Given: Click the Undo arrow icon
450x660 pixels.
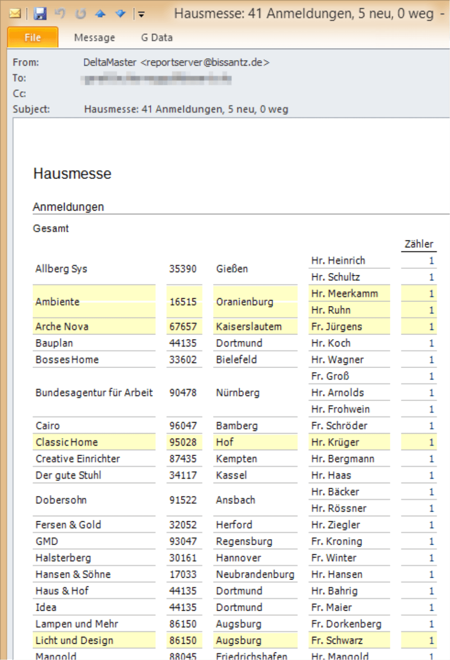Looking at the screenshot, I should (60, 14).
